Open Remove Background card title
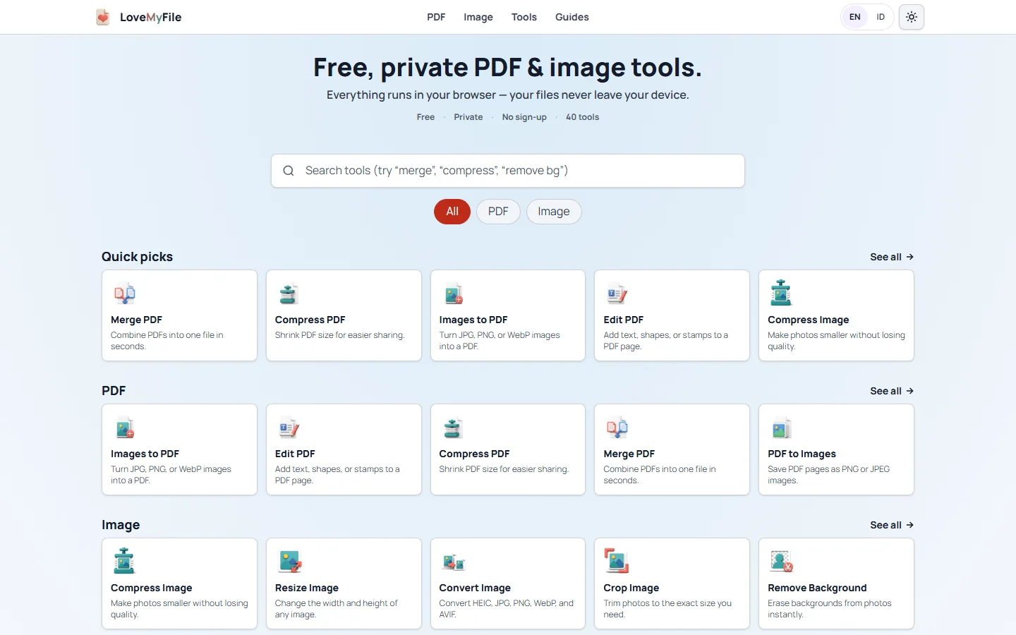 (x=817, y=588)
